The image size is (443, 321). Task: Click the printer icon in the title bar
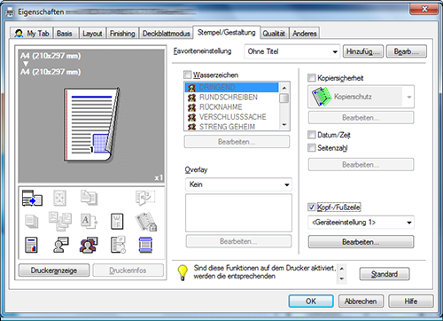point(10,12)
